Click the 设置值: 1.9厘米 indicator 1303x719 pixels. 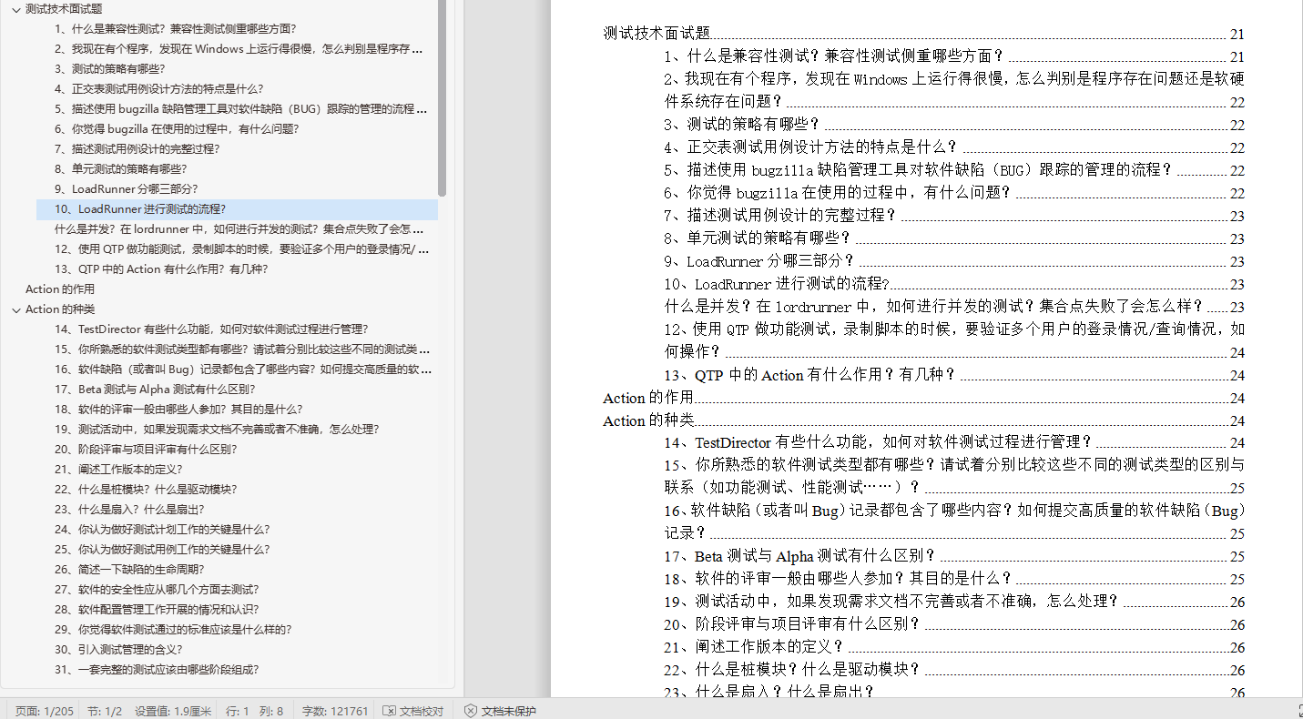pyautogui.click(x=173, y=711)
